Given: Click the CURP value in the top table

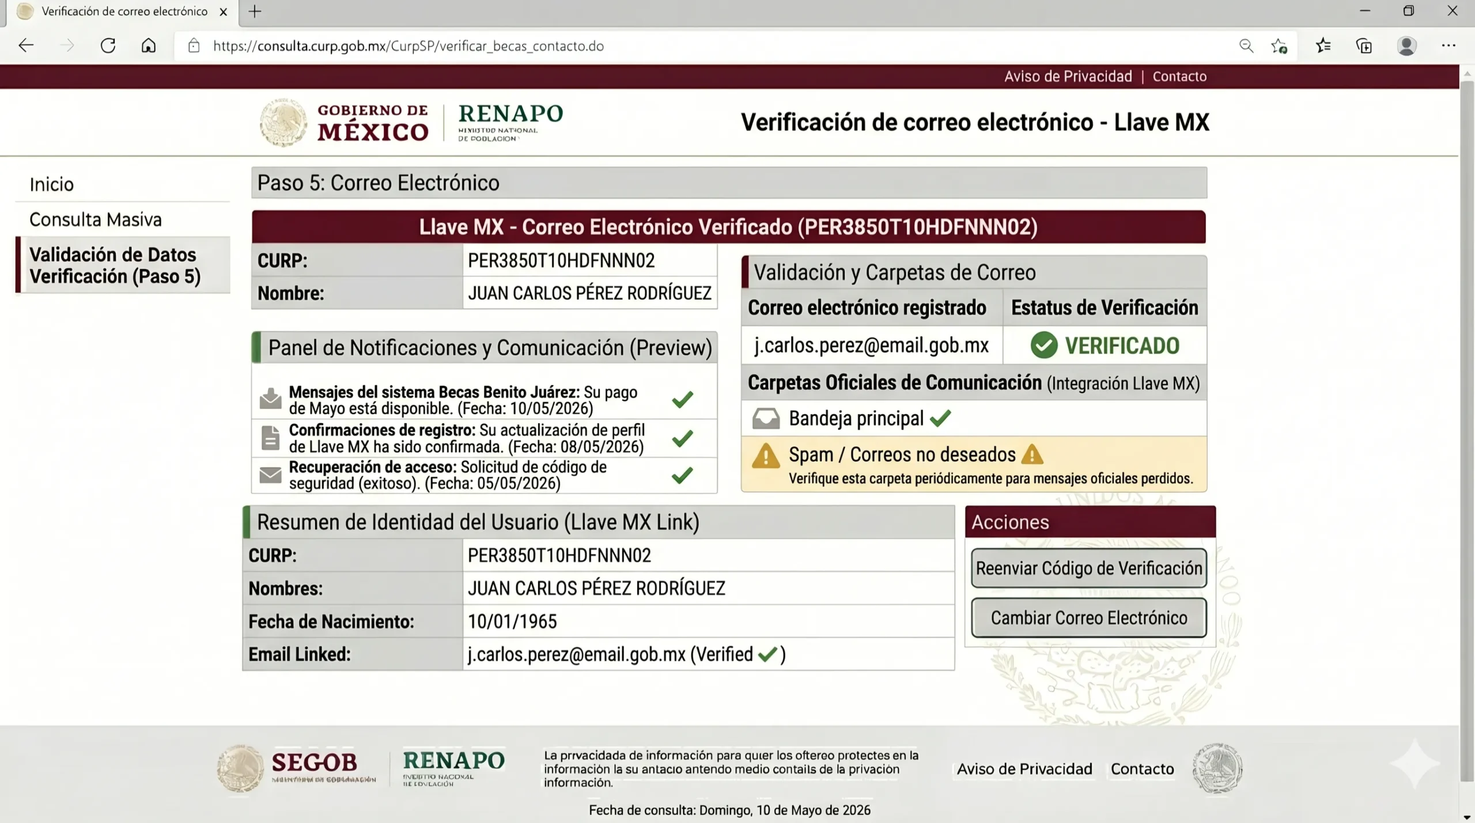Looking at the screenshot, I should pos(561,261).
